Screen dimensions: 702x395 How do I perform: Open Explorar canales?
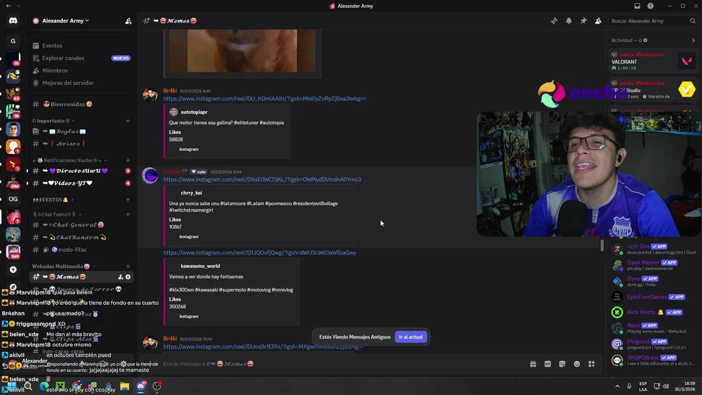click(82, 58)
